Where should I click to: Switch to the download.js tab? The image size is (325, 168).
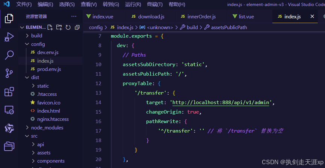point(148,16)
